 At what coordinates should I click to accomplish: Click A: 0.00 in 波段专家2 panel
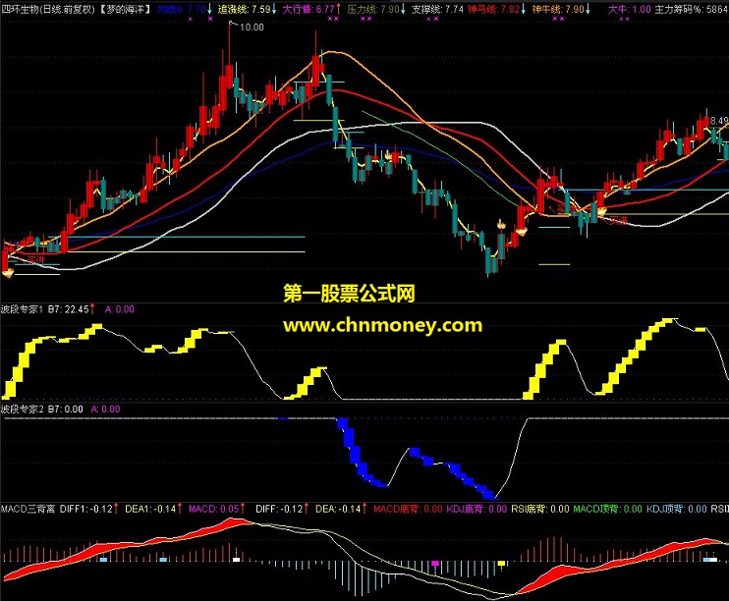click(105, 410)
